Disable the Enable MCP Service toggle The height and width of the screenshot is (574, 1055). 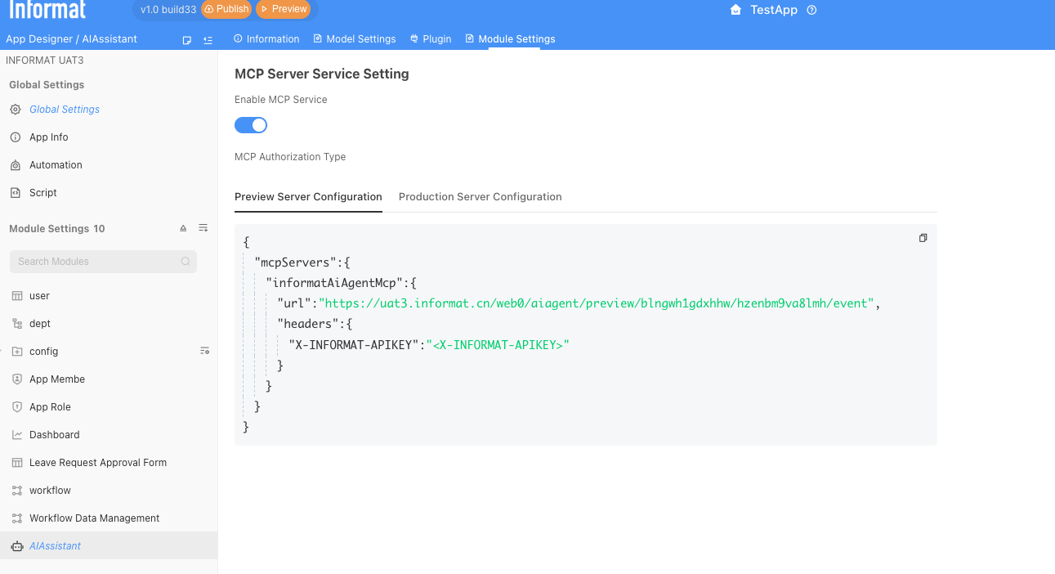pos(251,125)
